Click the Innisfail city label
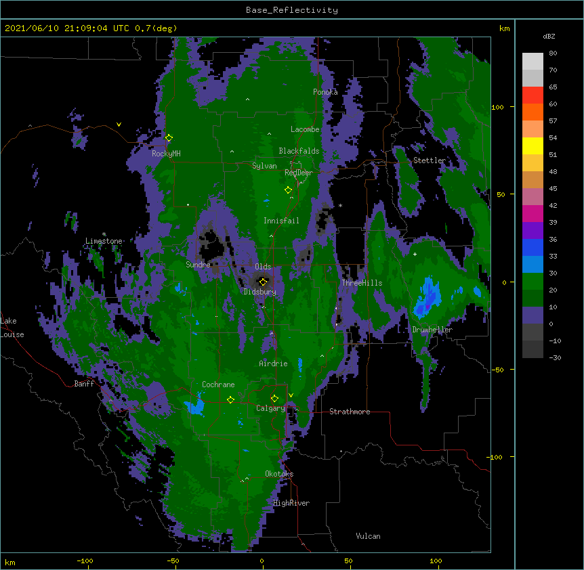Screen dimensions: 584x570 click(x=281, y=221)
